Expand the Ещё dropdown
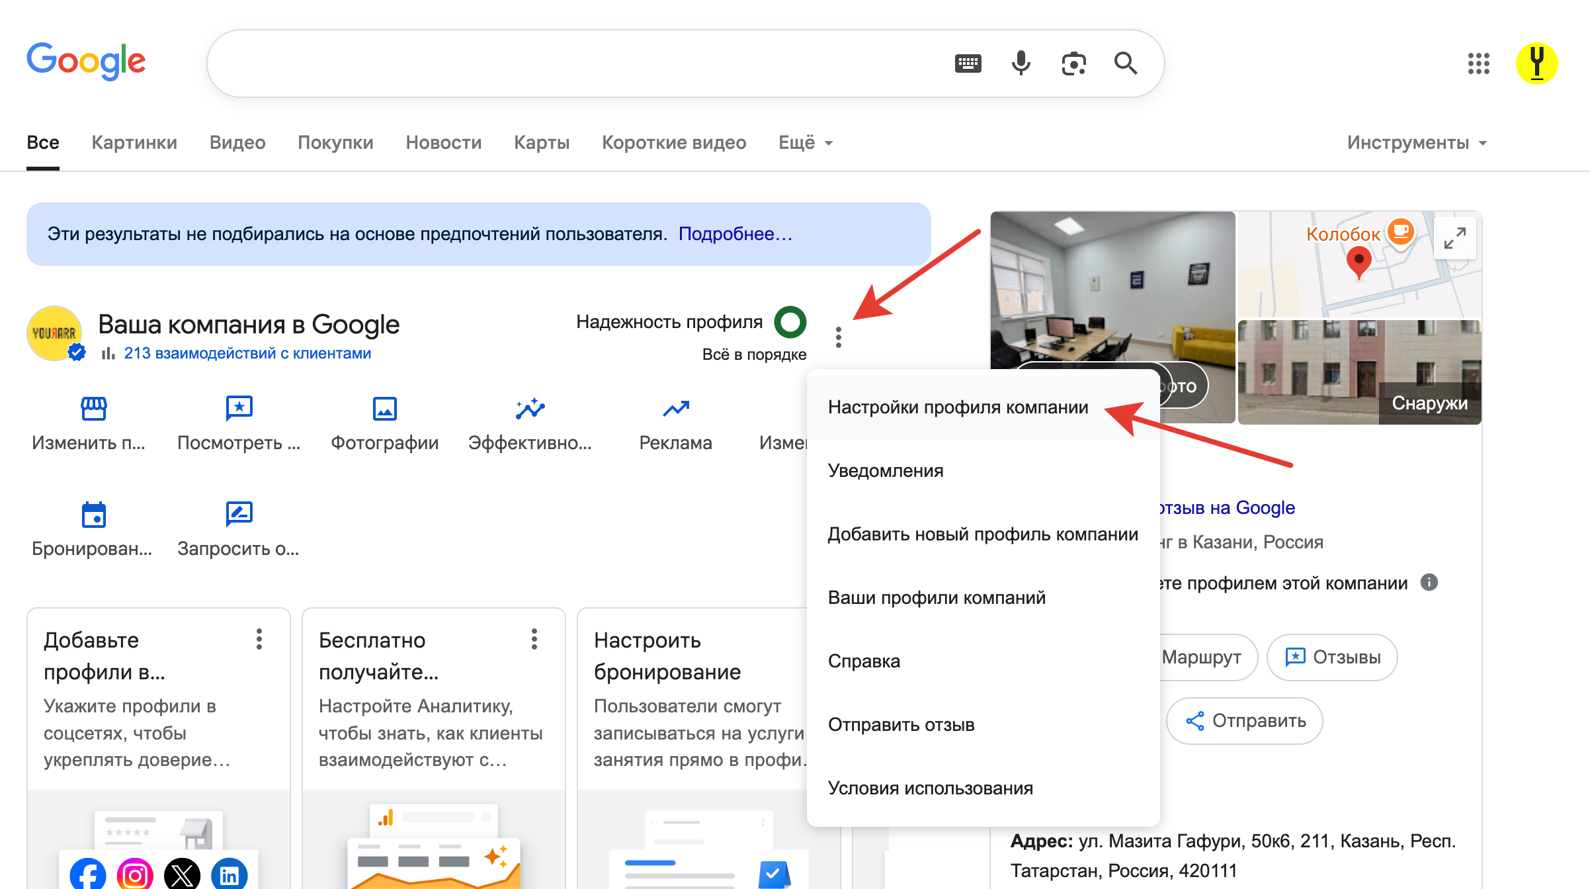This screenshot has height=889, width=1590. coord(805,143)
